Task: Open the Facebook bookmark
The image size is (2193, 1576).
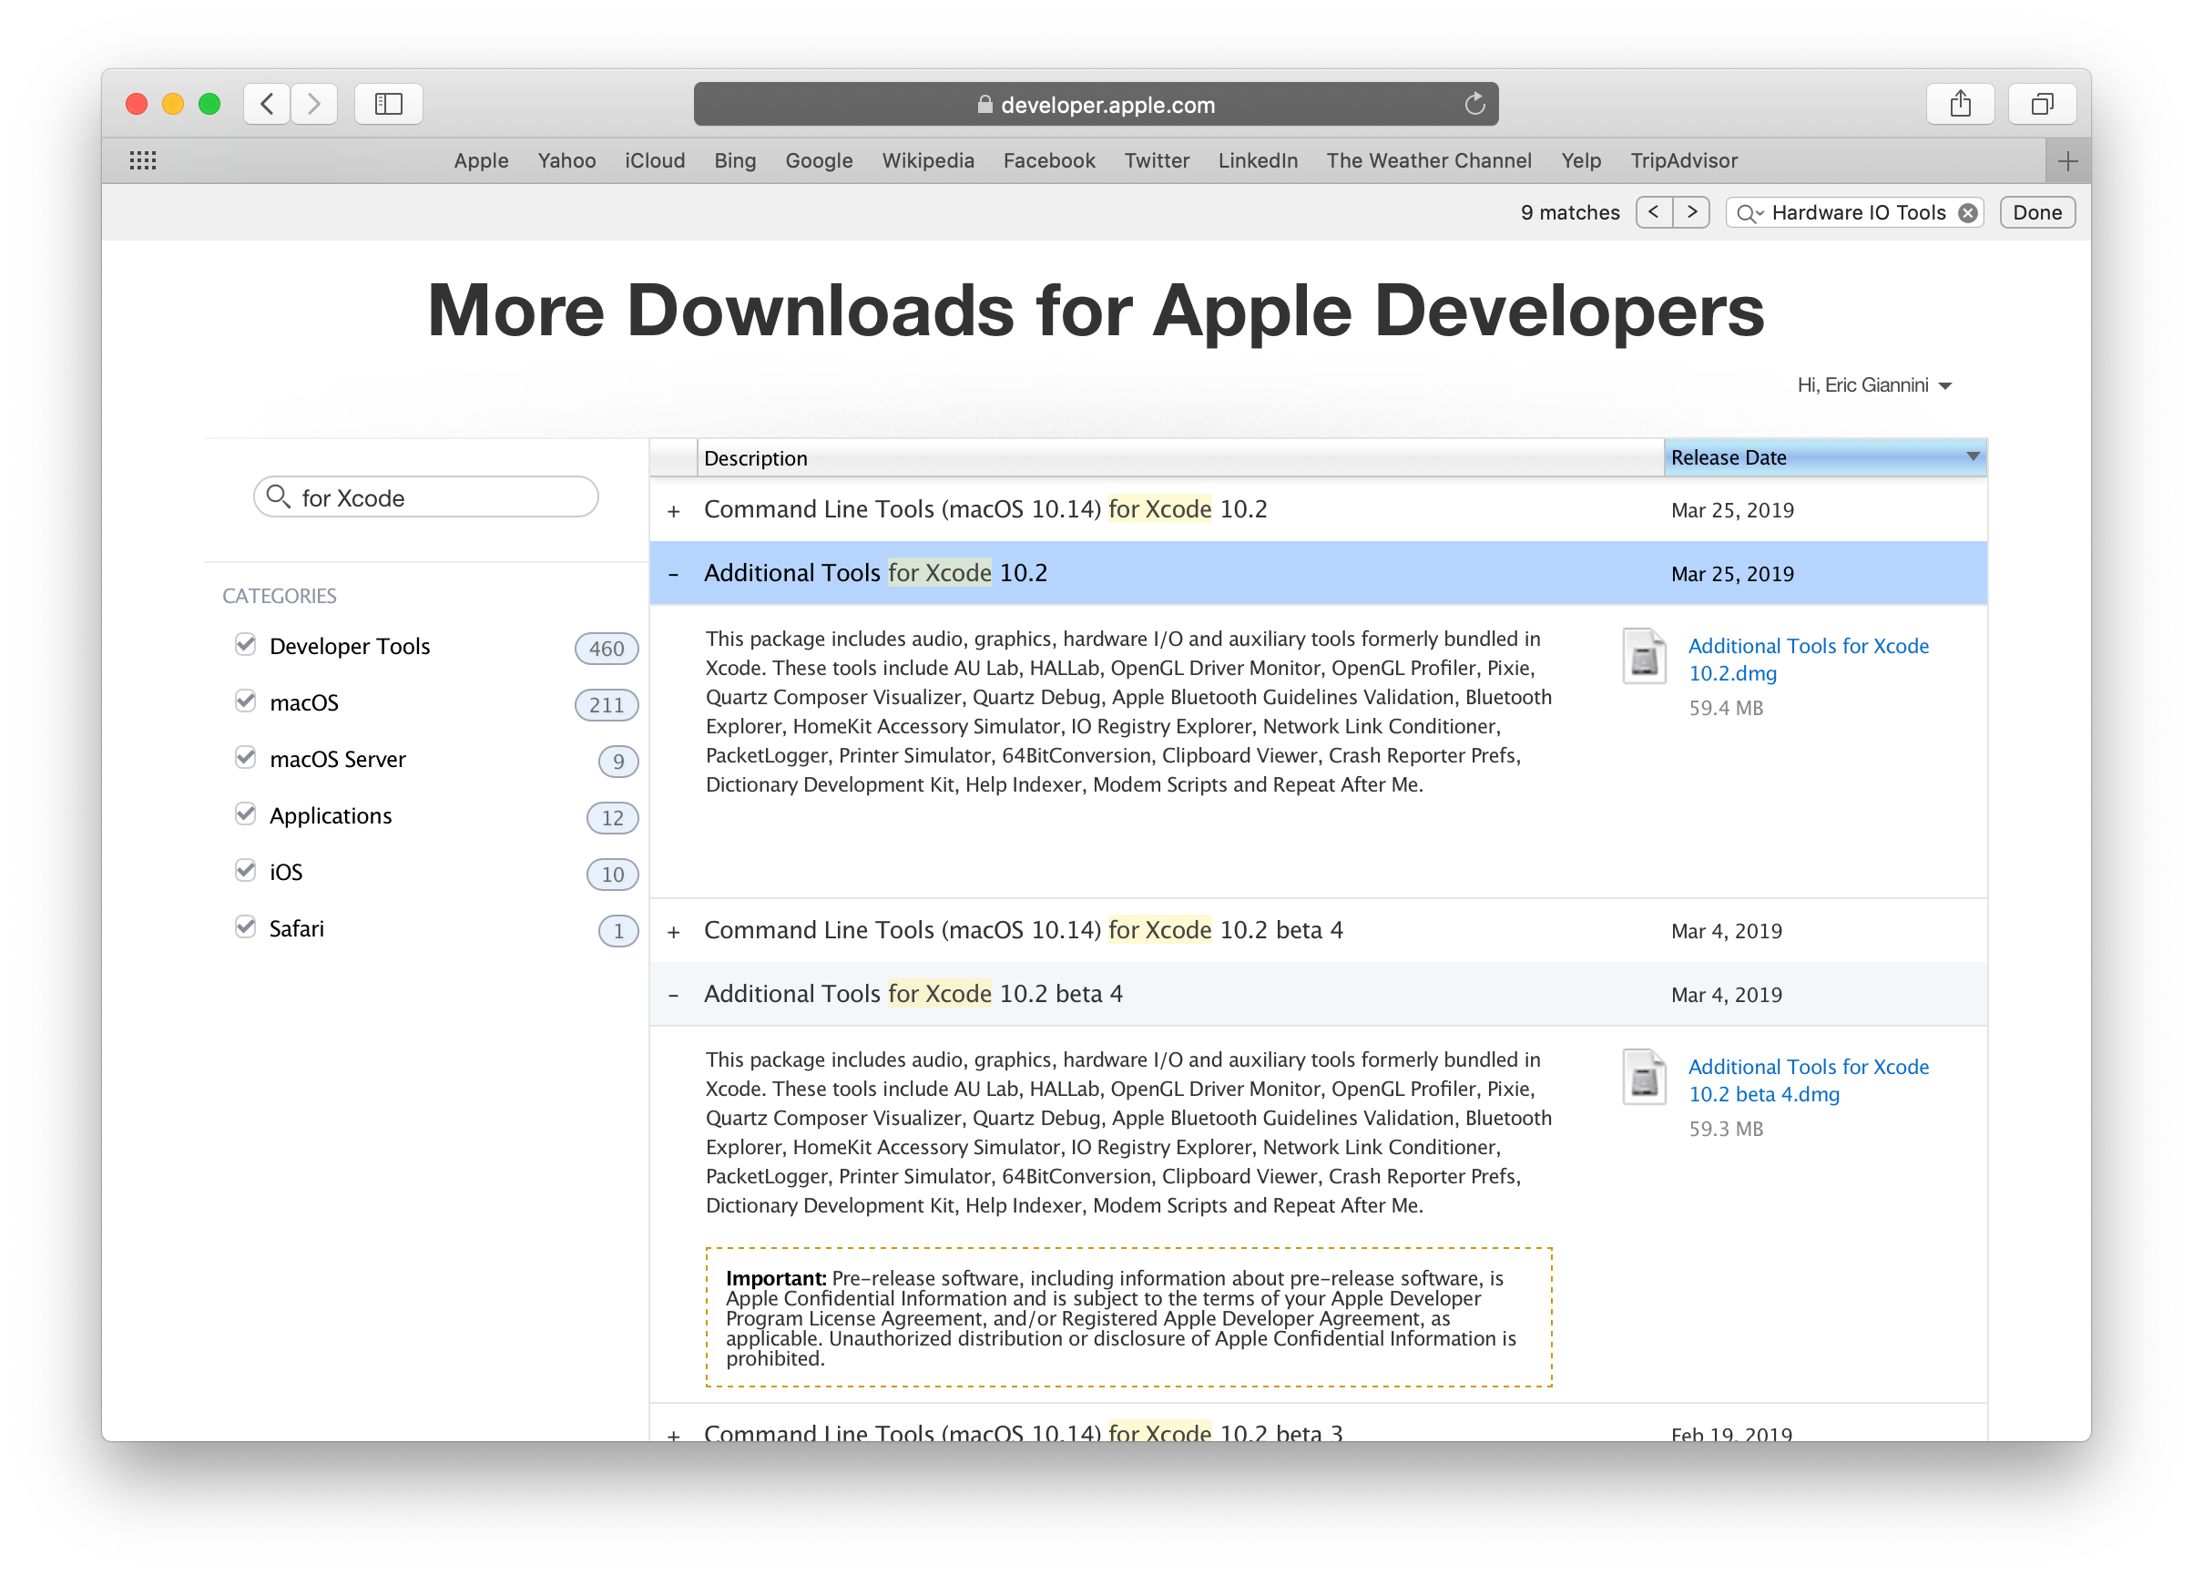Action: tap(1049, 160)
